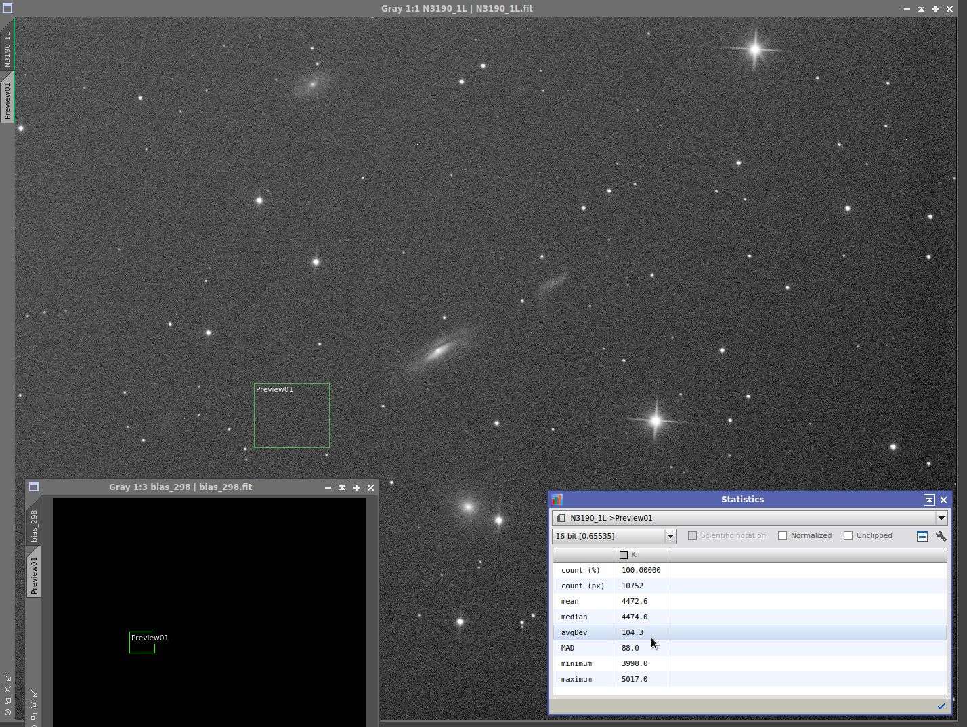Minimize the N3190_1L image window
Image resolution: width=967 pixels, height=727 pixels.
[907, 9]
